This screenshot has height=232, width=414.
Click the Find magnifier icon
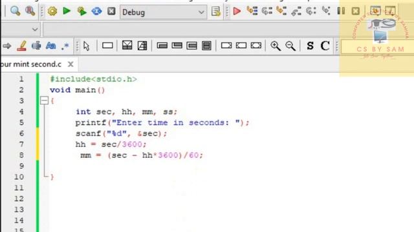pyautogui.click(x=15, y=12)
